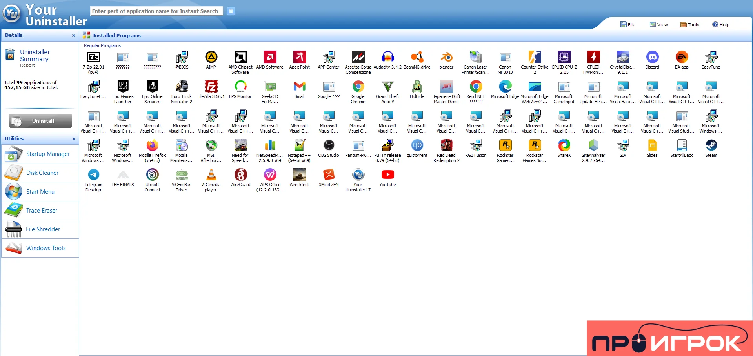Screen dimensions: 753x356
Task: Click the AMD Chipset Software icon
Action: coord(240,57)
